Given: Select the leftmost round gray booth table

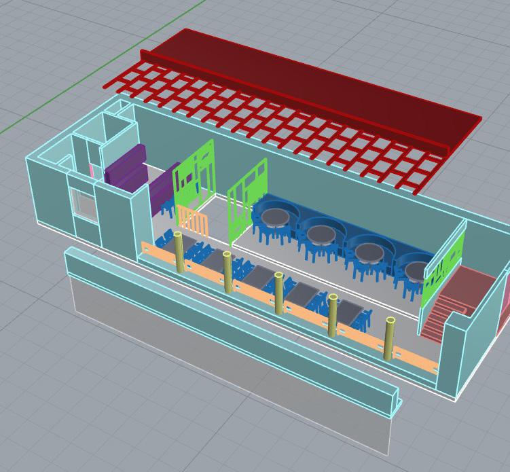Looking at the screenshot, I should point(276,217).
